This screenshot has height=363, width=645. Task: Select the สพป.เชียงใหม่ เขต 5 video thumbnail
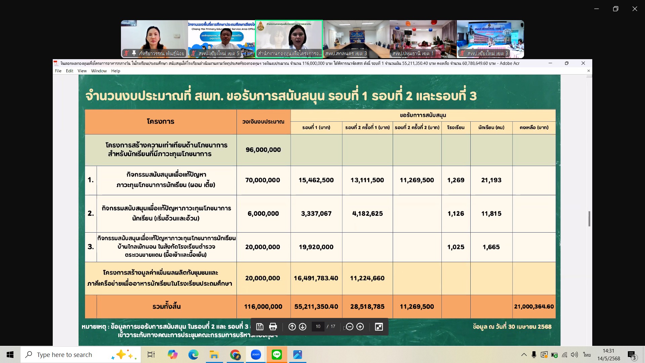(x=222, y=39)
